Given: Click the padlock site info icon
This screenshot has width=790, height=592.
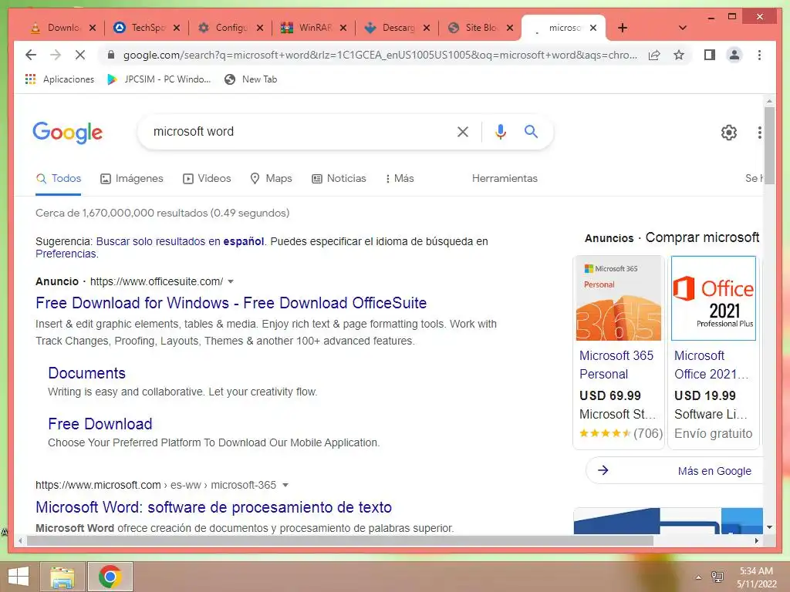Looking at the screenshot, I should (111, 55).
